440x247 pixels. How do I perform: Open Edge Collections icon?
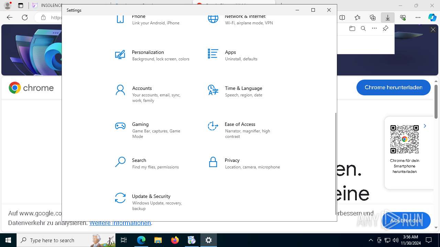(373, 17)
